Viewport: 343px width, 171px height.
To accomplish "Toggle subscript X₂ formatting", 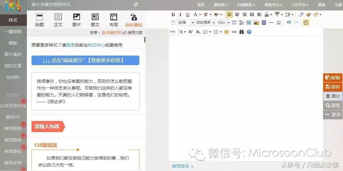I will click(198, 32).
